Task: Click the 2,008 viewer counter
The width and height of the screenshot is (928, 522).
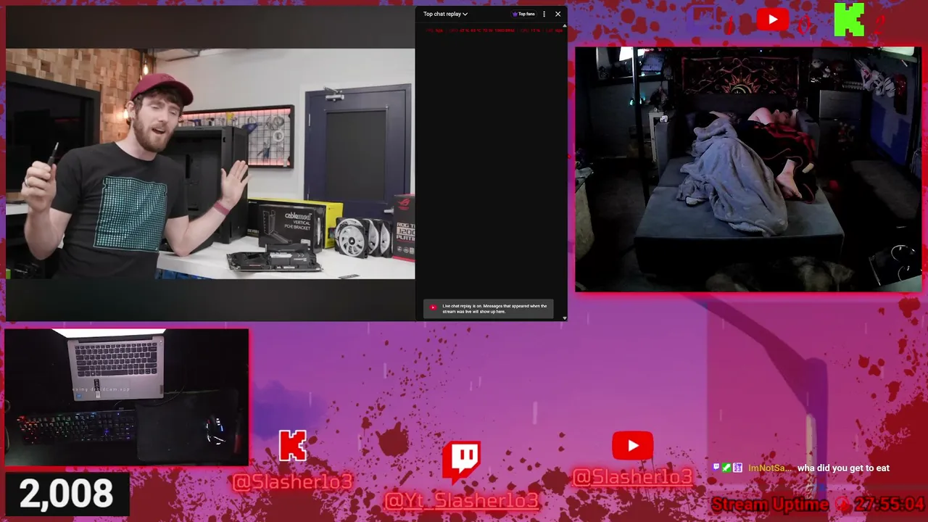Action: click(x=66, y=493)
